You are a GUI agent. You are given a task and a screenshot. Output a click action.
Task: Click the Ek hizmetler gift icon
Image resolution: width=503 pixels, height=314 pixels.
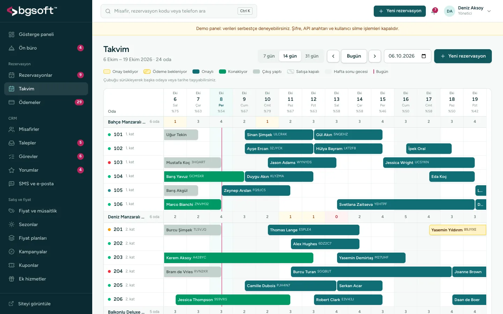click(12, 279)
